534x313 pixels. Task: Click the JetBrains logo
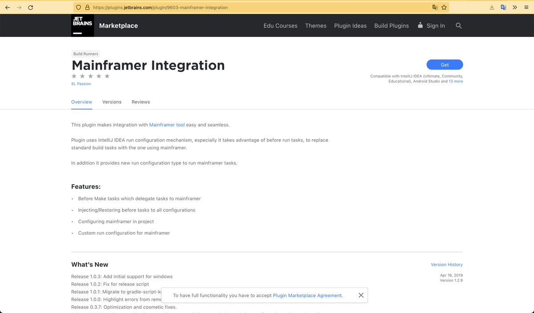(x=82, y=25)
